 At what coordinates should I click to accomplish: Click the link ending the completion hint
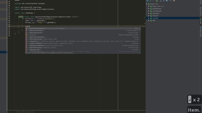coord(73,53)
